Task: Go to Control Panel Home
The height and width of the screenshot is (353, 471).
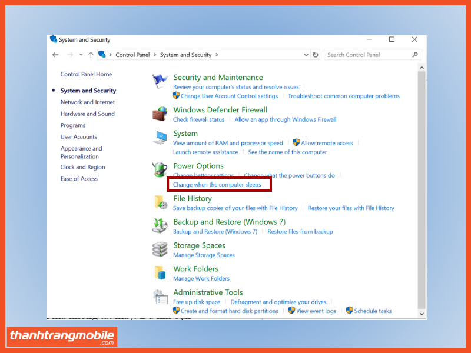Action: 86,74
